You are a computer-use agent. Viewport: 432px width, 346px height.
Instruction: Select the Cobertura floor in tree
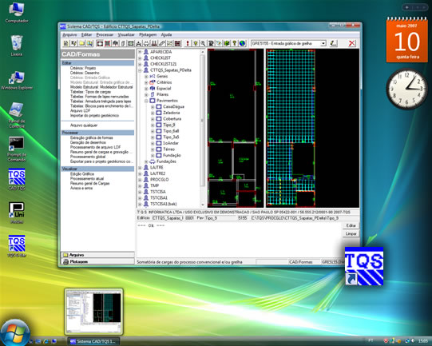tap(172, 119)
